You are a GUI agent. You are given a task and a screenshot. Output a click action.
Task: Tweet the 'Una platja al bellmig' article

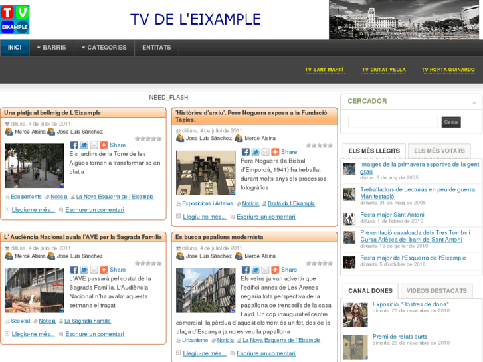coord(84,145)
